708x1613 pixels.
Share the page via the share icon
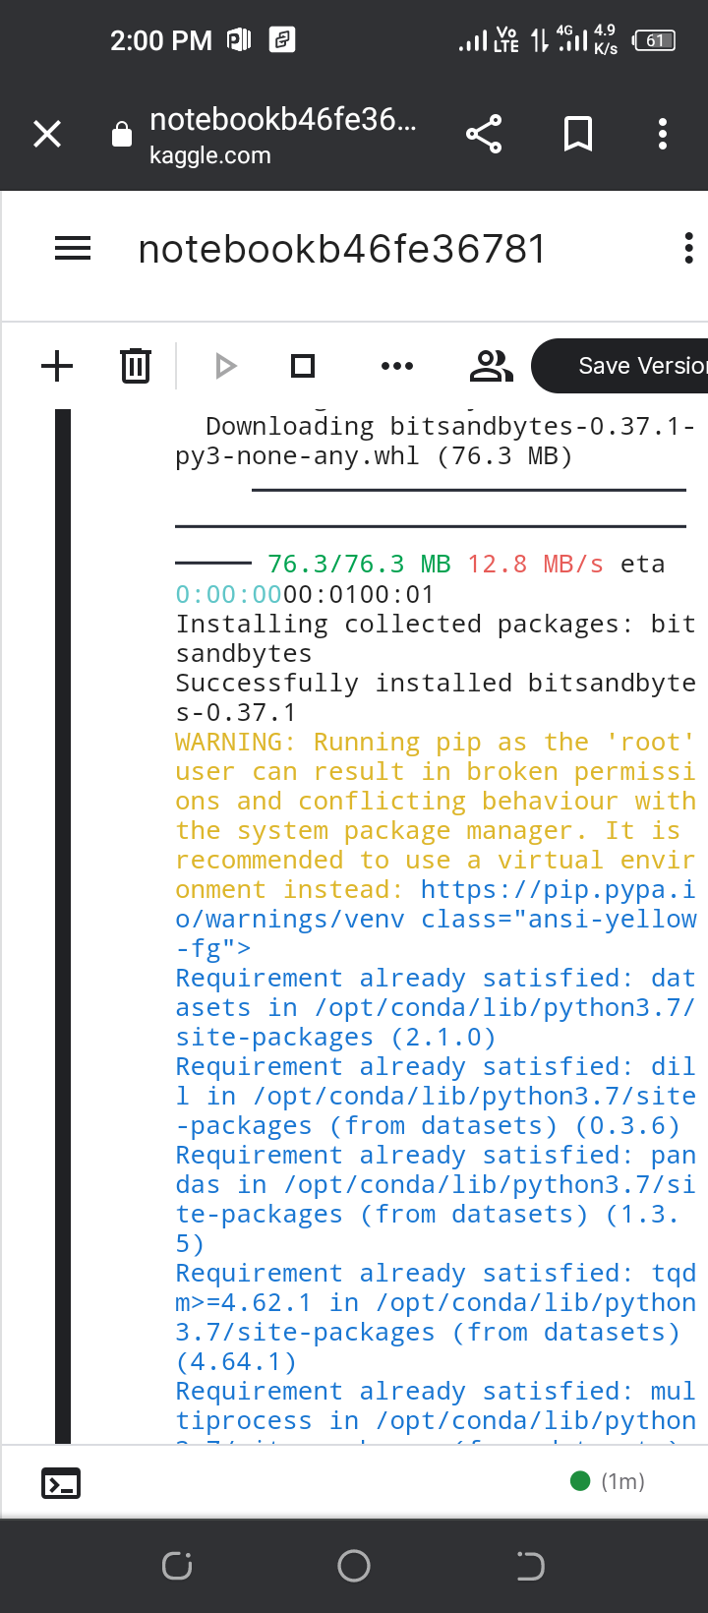pos(483,134)
